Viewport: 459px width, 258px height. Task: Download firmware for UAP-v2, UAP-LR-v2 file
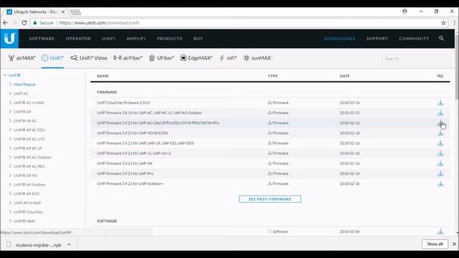(440, 153)
